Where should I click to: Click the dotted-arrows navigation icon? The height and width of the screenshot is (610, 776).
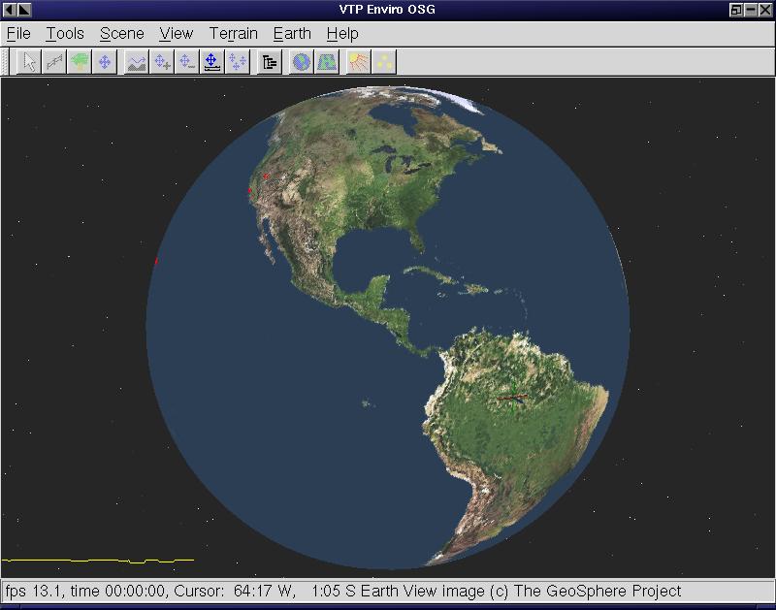point(238,62)
